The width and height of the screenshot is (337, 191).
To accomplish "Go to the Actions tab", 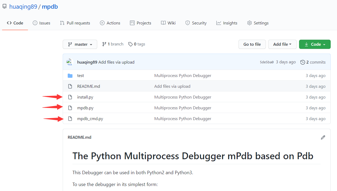I will click(x=110, y=23).
